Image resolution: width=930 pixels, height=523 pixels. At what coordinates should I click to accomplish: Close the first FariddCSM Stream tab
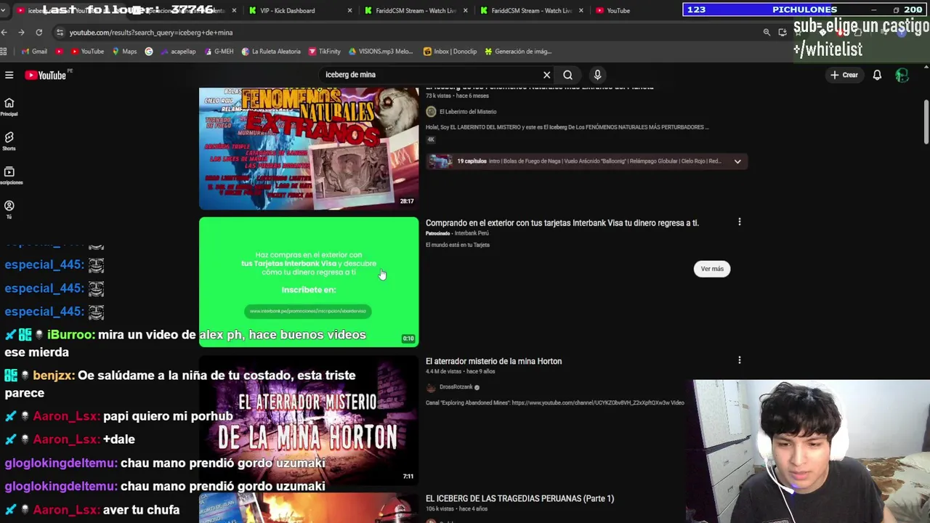(465, 10)
